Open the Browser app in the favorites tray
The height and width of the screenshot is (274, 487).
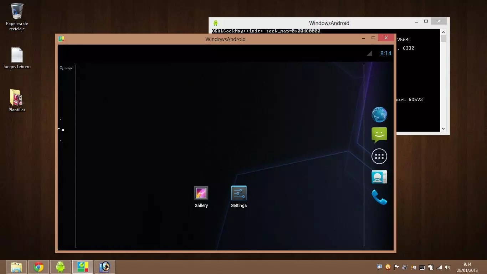379,114
